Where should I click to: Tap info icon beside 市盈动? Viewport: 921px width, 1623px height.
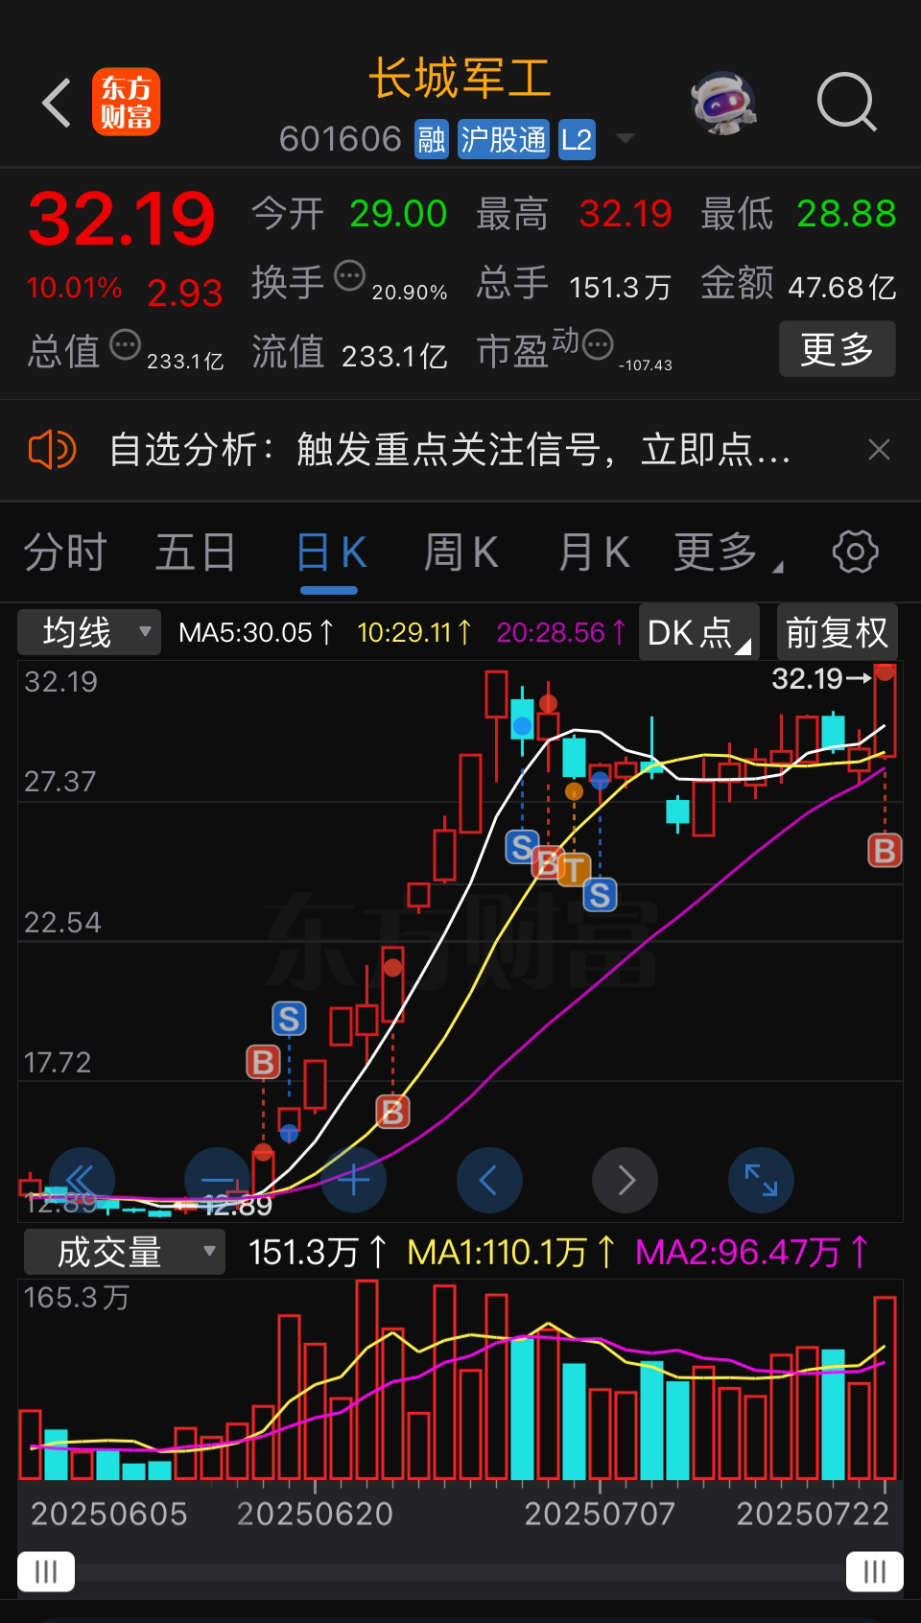coord(598,343)
